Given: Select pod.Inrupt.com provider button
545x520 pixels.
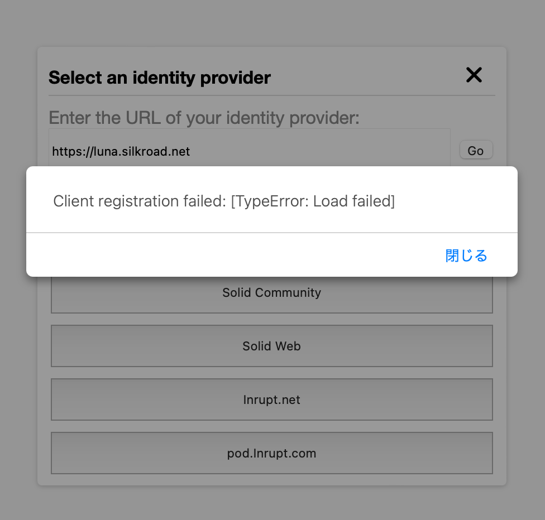Looking at the screenshot, I should click(x=272, y=453).
